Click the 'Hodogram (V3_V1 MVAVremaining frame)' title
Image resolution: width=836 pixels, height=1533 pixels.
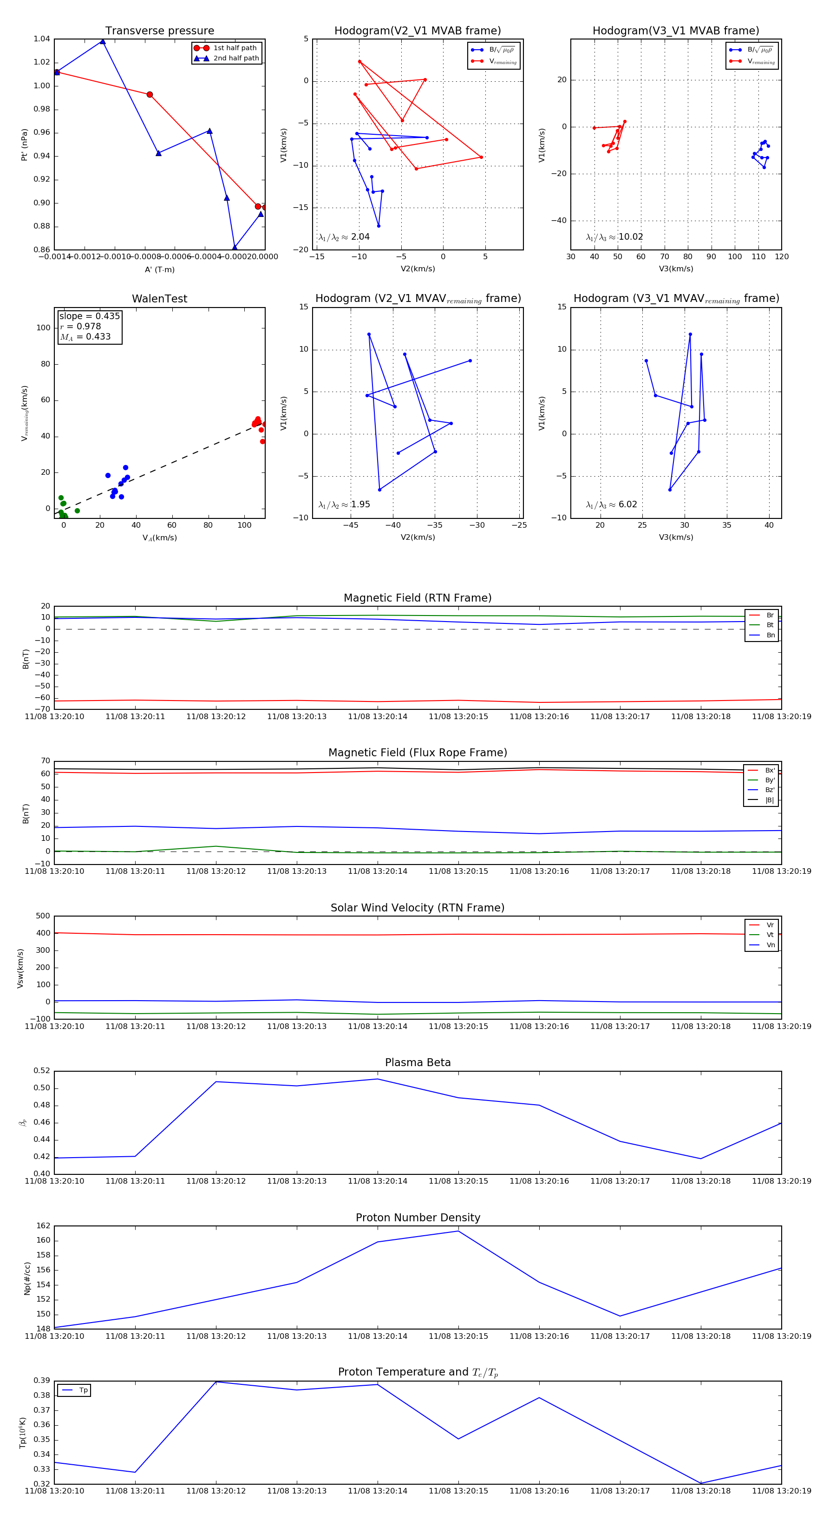(x=676, y=299)
